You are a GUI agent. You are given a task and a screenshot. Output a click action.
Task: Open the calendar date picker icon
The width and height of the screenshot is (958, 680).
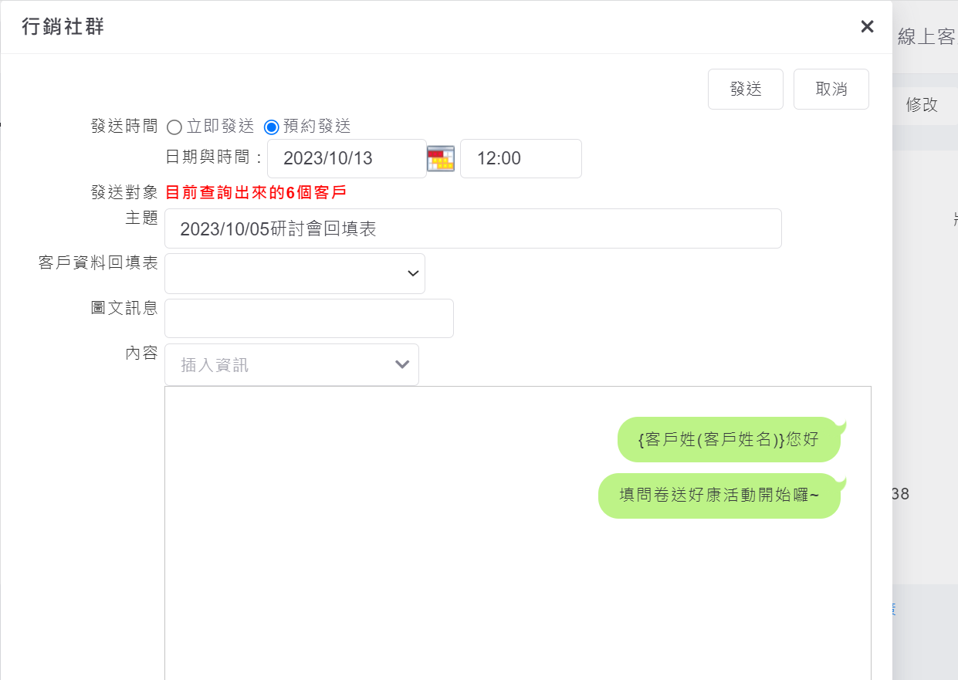(x=440, y=159)
